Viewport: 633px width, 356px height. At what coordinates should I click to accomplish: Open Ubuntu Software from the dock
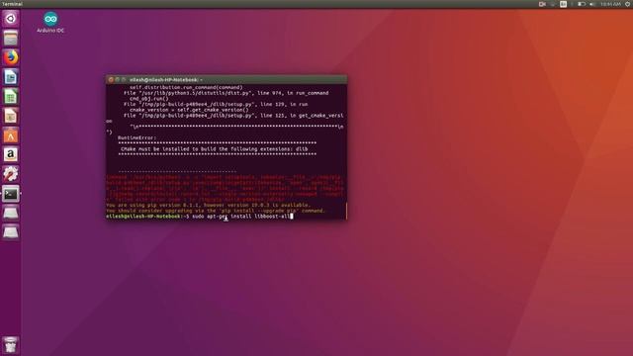[11, 135]
